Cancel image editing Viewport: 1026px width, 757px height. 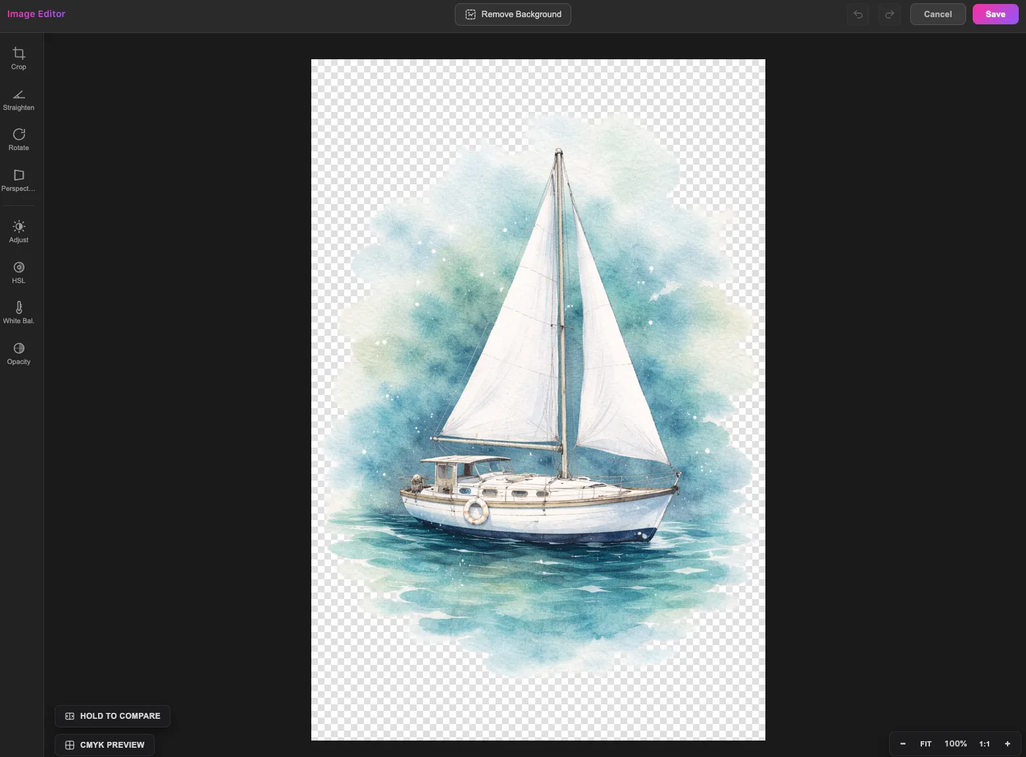938,14
